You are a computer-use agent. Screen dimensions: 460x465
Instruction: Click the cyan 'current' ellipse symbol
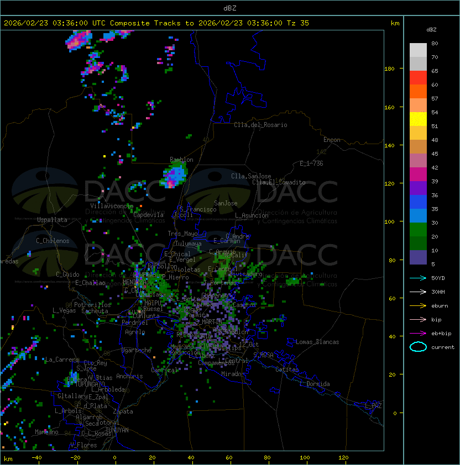418,347
